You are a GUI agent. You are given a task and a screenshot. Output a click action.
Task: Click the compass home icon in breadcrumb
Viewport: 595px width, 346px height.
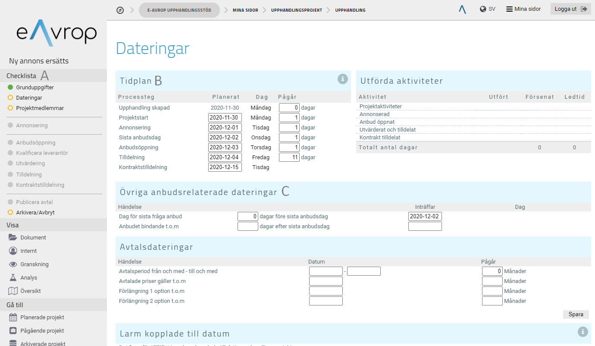[x=120, y=10]
